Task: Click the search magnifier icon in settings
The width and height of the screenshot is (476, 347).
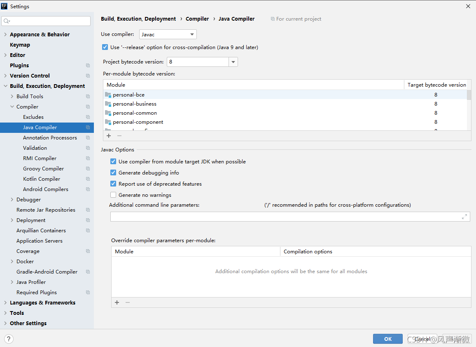Action: pos(6,21)
